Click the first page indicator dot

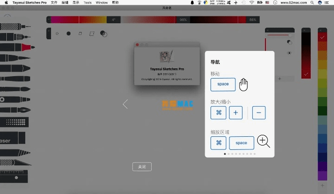tap(225, 154)
